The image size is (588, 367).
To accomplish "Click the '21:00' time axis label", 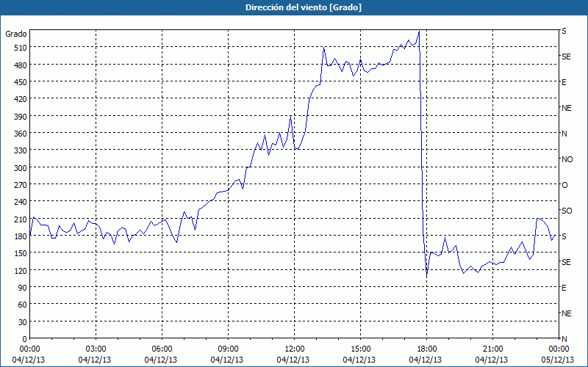I will click(x=492, y=349).
